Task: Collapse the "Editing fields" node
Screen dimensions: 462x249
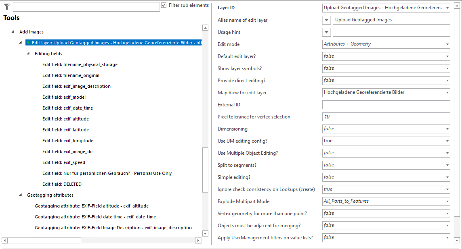Action: pos(28,53)
